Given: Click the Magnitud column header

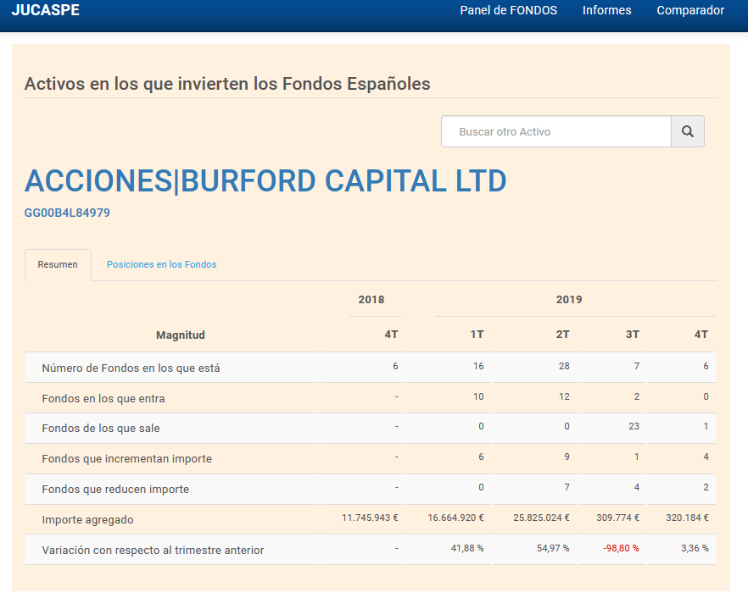Looking at the screenshot, I should [x=181, y=335].
